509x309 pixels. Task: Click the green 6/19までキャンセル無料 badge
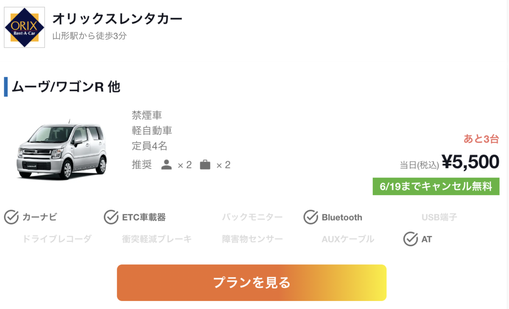click(436, 186)
